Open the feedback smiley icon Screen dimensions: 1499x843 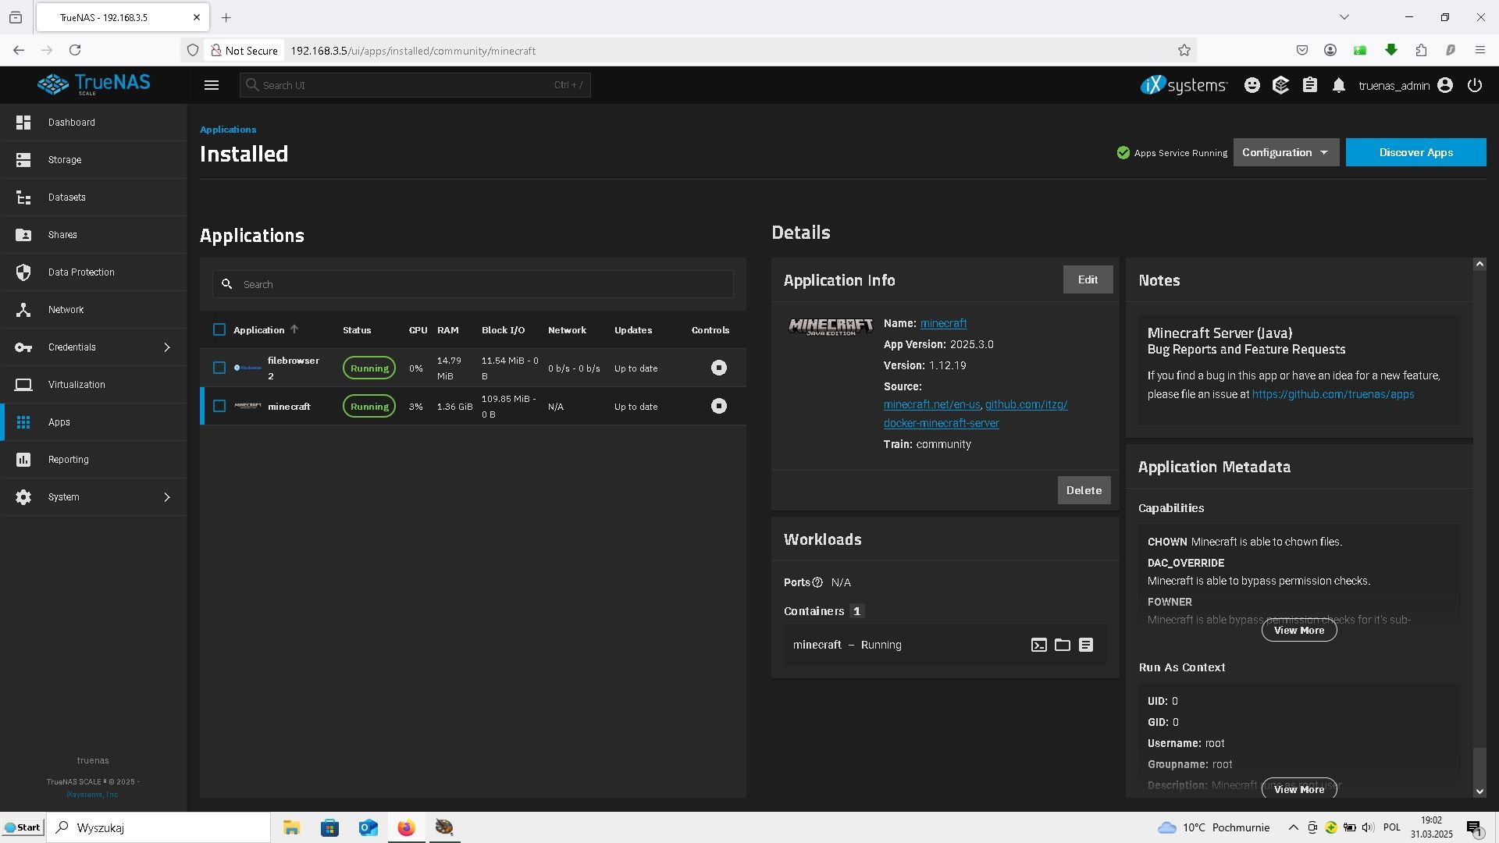[x=1252, y=85]
